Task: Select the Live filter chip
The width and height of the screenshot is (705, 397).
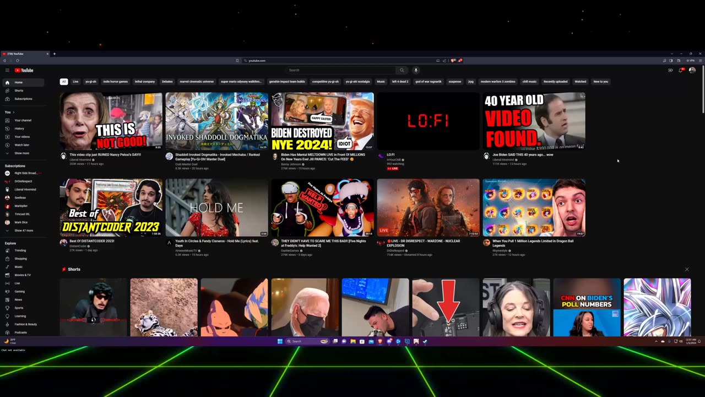Action: 75,82
